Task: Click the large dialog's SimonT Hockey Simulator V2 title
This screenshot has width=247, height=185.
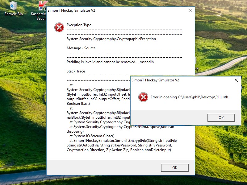Action: pos(71,10)
